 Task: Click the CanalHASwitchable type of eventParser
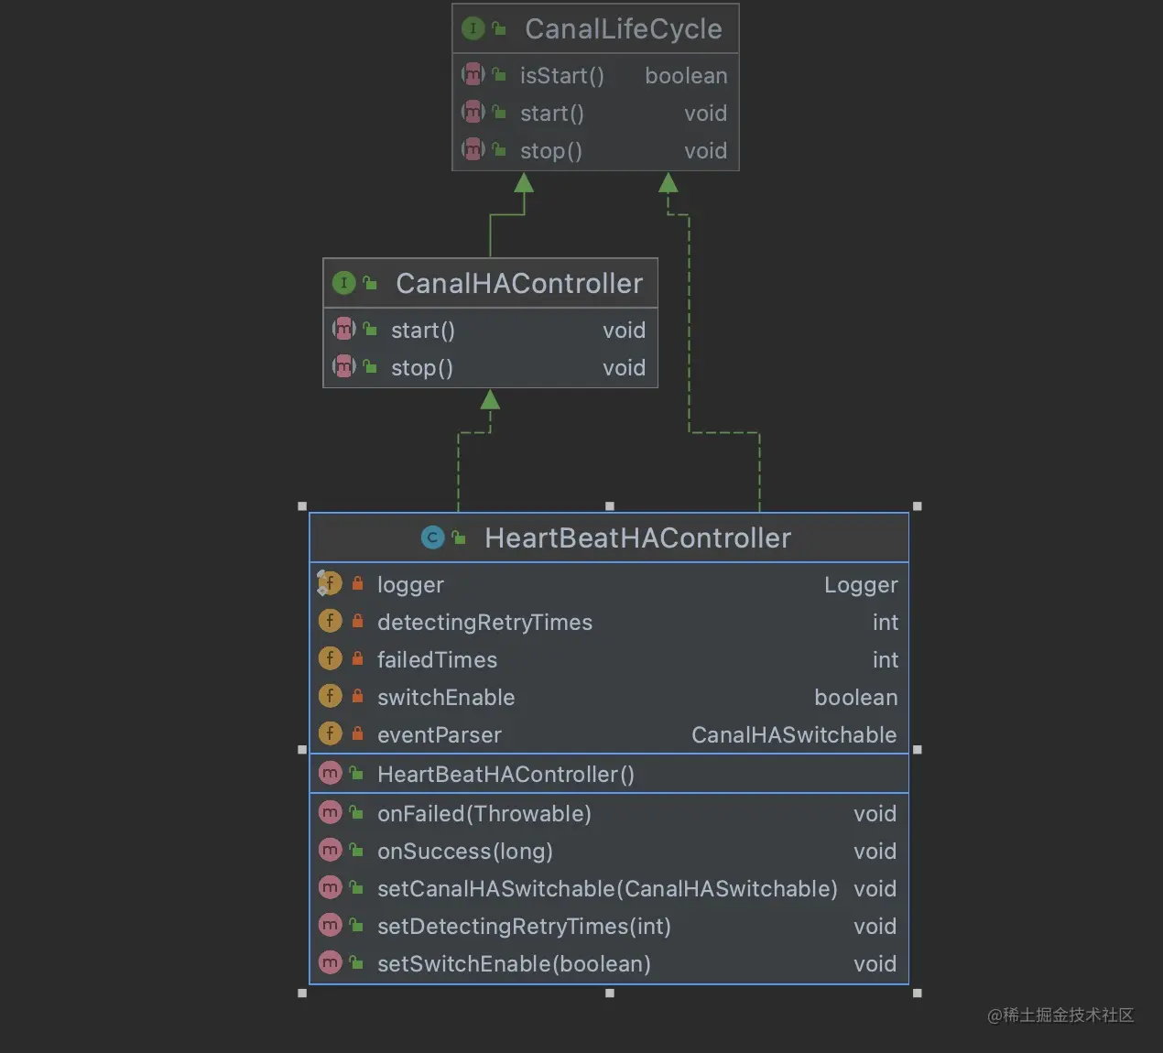[x=794, y=735]
